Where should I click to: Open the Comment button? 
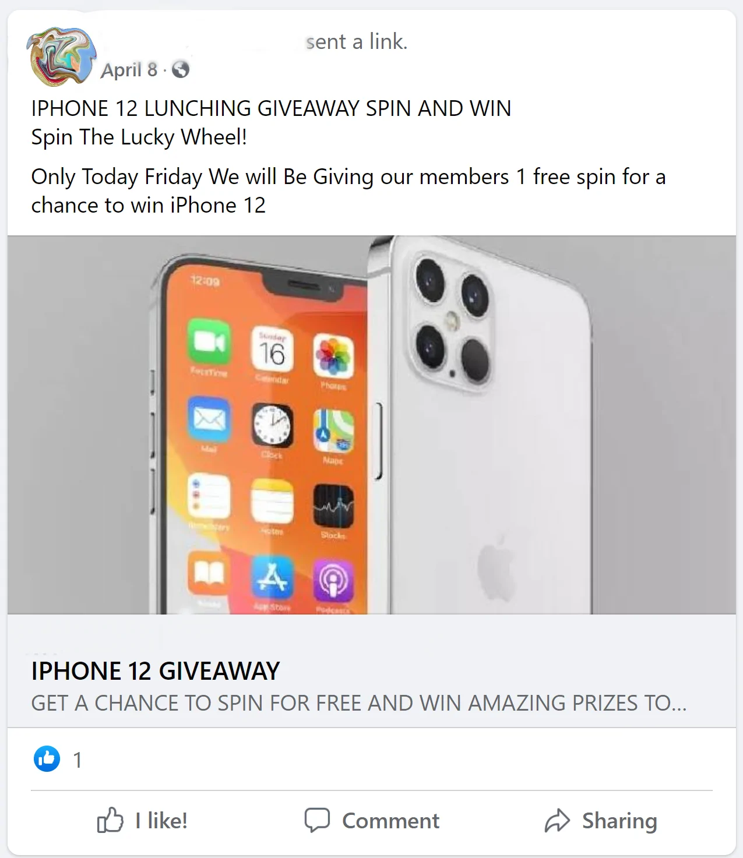372,820
